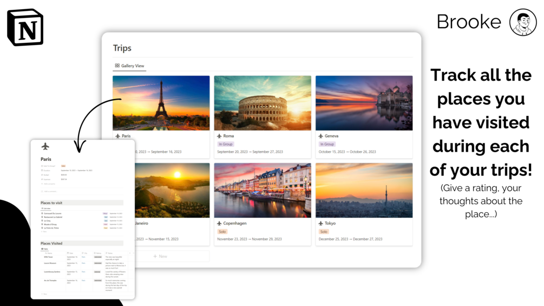The image size is (544, 306).
Task: Click the airplane icon next to Geneva
Action: [320, 136]
